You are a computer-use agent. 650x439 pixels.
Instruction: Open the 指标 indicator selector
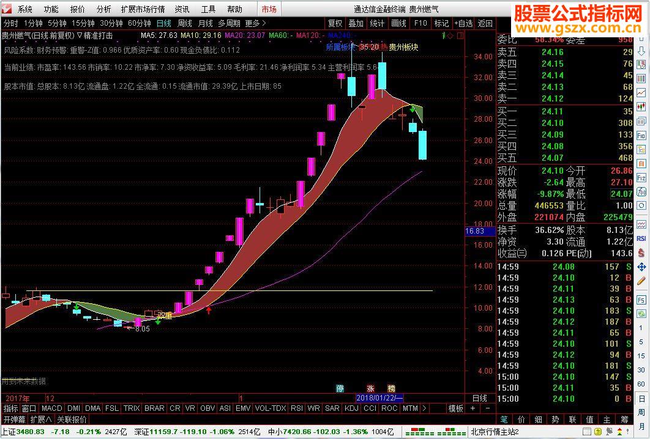point(11,408)
